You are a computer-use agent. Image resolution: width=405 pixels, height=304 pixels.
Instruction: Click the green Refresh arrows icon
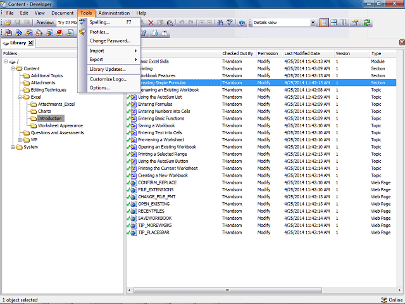pyautogui.click(x=367, y=23)
